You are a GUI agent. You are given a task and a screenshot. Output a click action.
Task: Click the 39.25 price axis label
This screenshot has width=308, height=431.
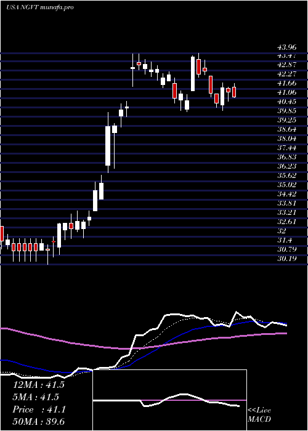point(286,120)
